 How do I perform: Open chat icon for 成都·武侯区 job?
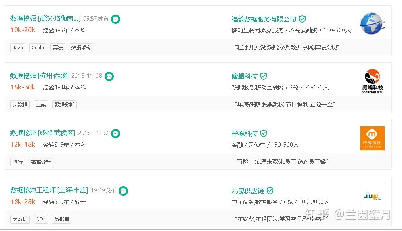(x=115, y=133)
